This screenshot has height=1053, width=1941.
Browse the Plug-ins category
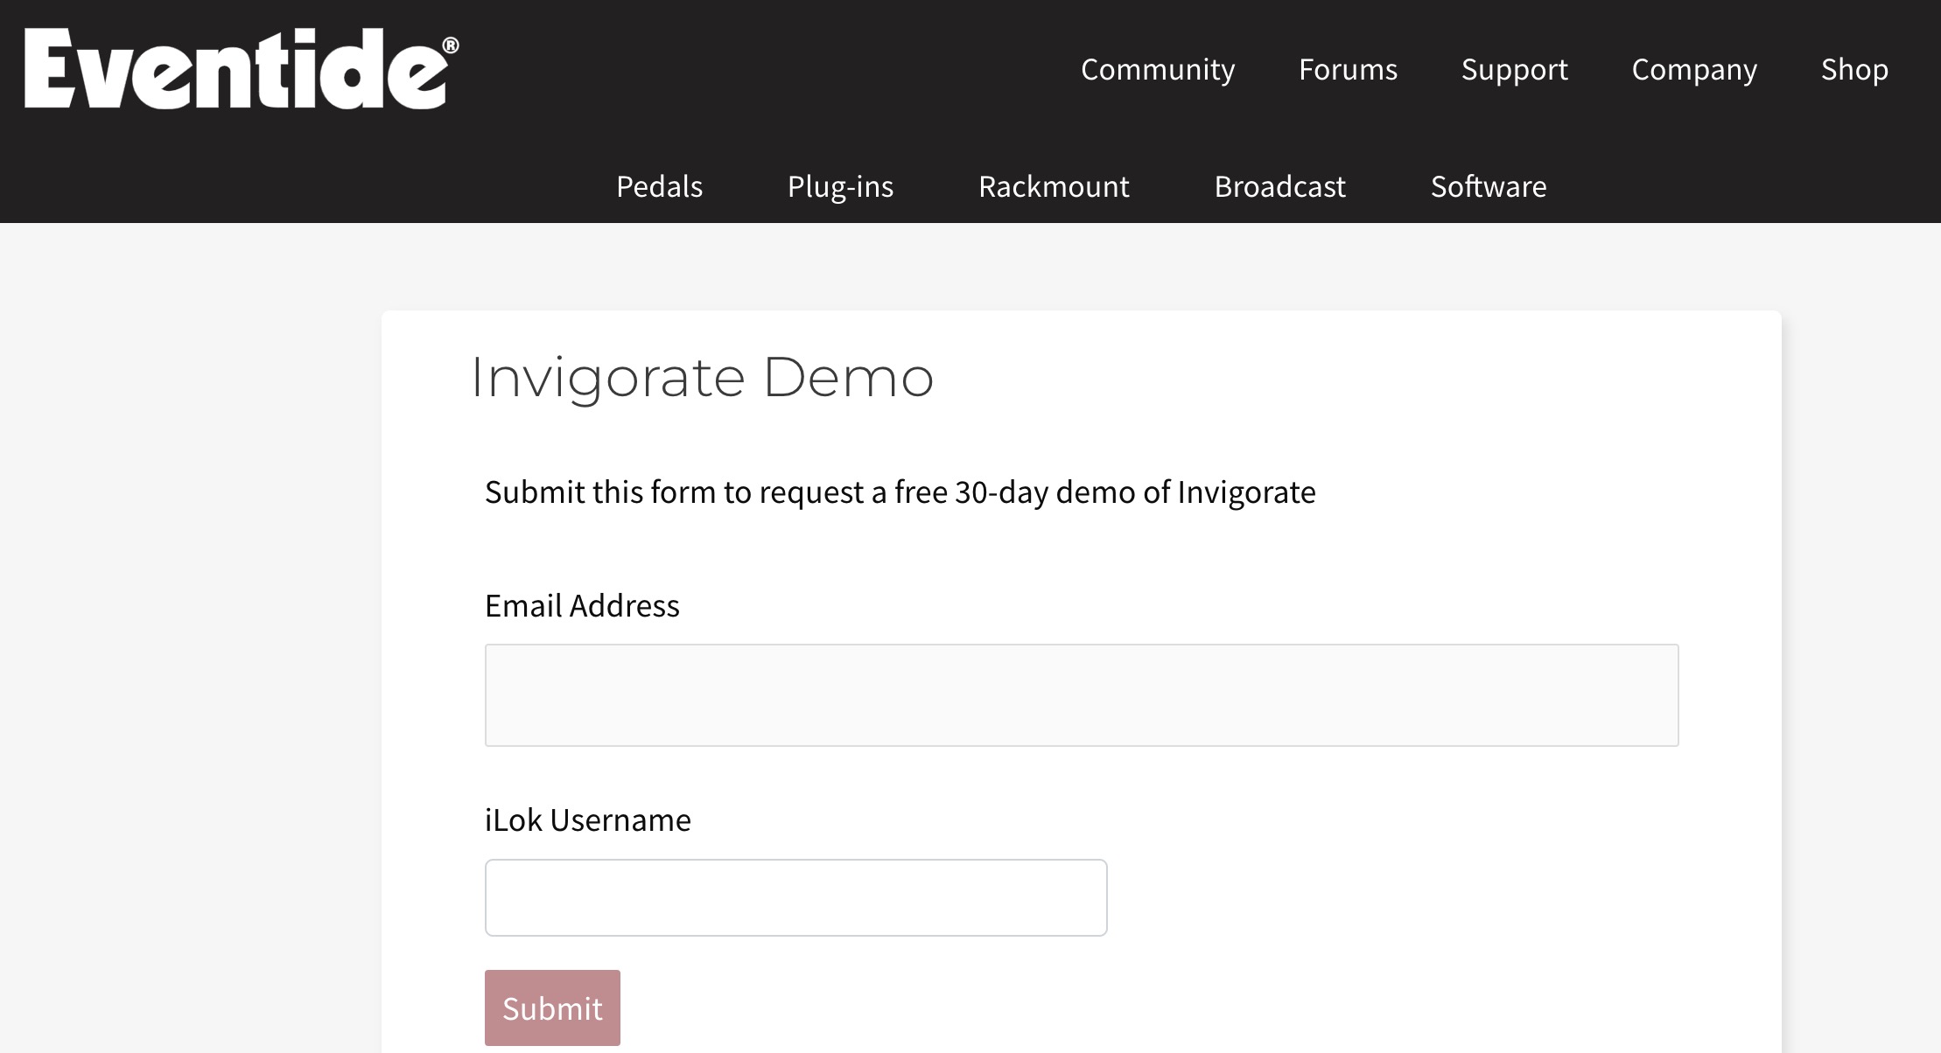(840, 186)
